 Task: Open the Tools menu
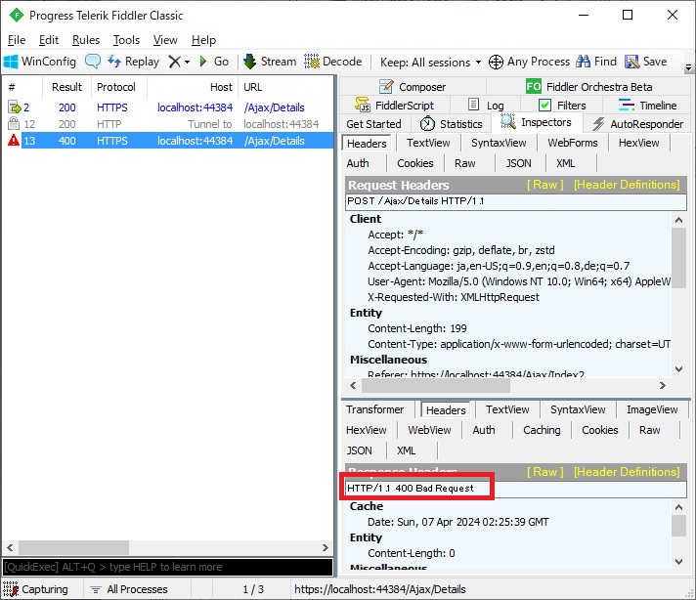click(x=126, y=40)
